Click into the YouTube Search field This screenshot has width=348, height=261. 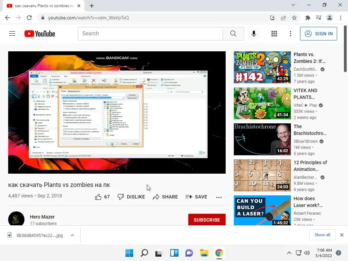click(150, 34)
